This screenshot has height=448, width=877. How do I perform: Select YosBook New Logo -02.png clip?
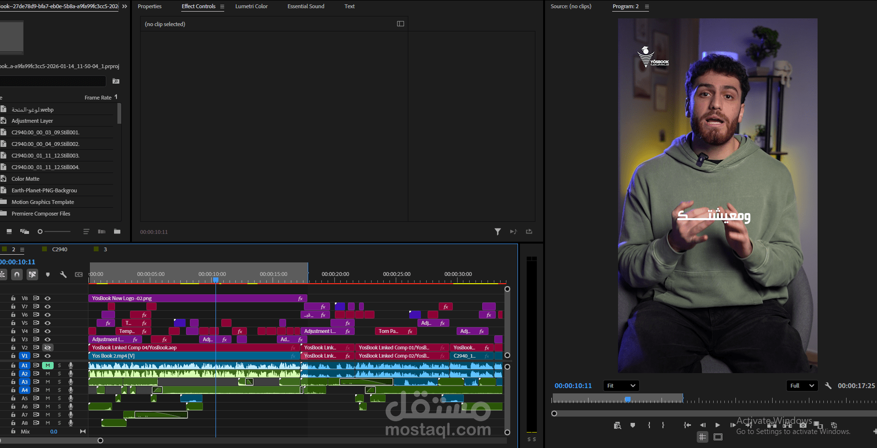point(198,298)
